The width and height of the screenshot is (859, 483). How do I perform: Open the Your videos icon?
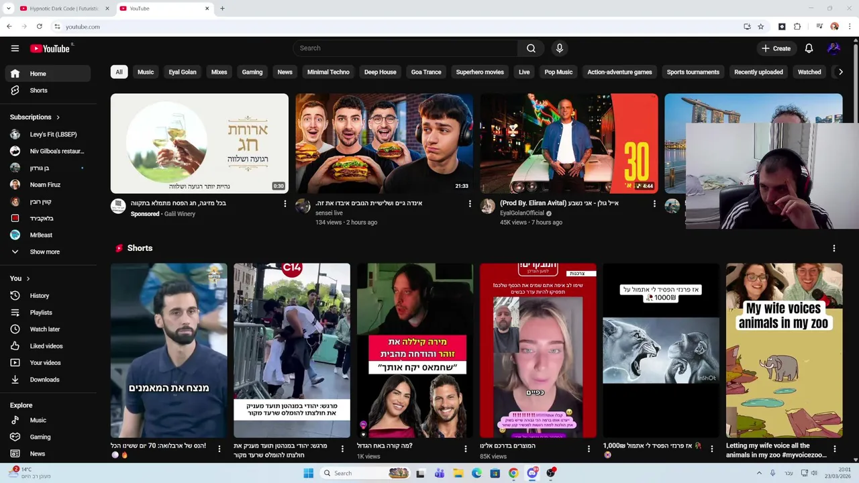pos(15,363)
